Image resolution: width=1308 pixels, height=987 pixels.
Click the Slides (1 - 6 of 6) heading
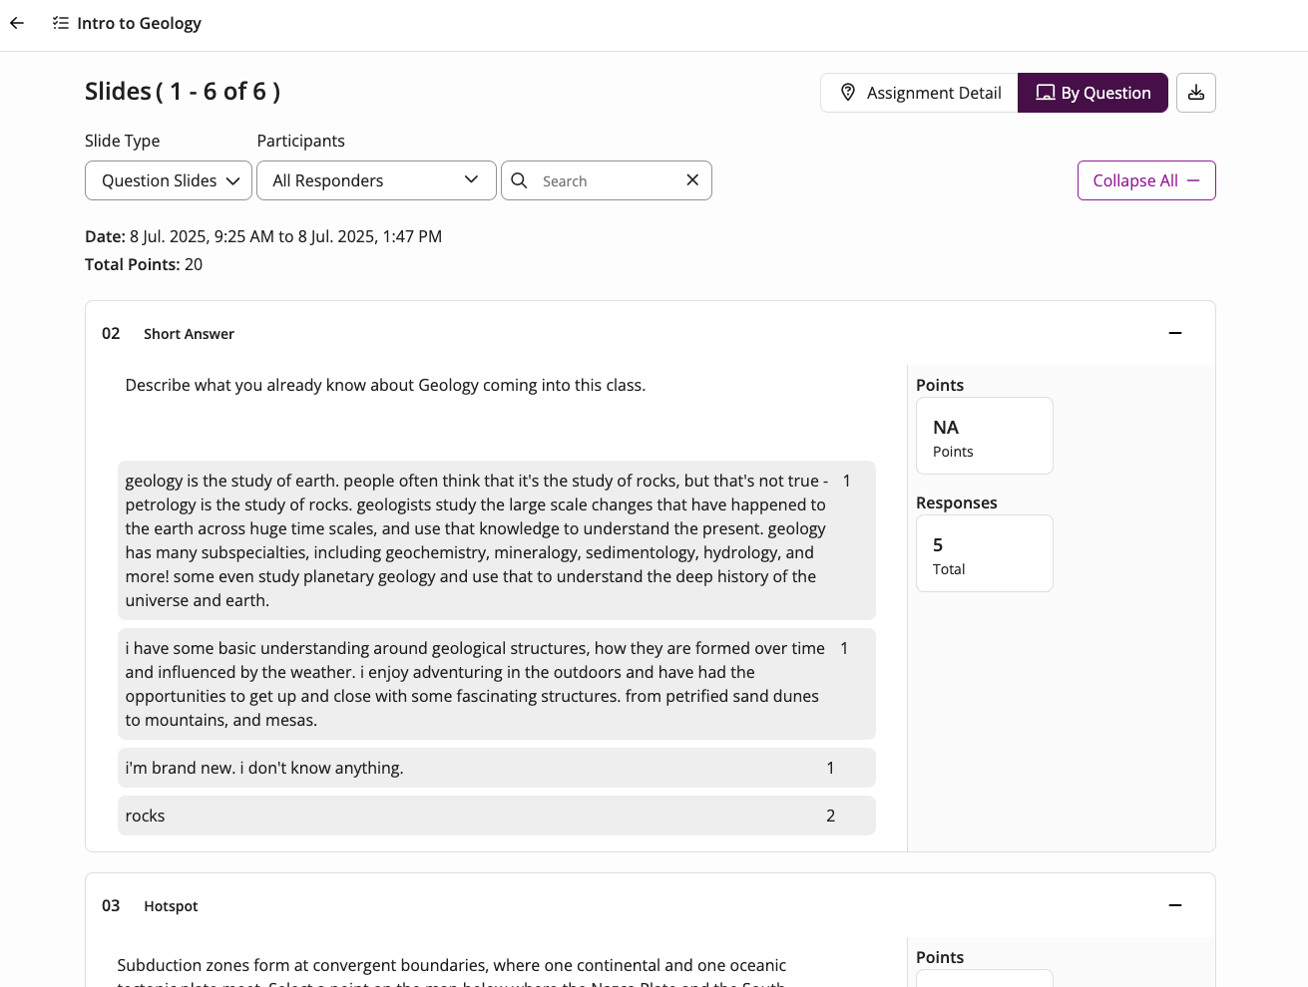[183, 92]
